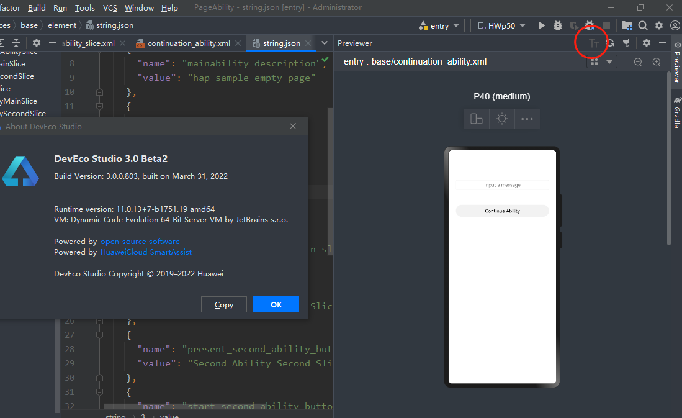Toggle dark mode sun icon in previewer
The width and height of the screenshot is (682, 418).
coord(502,119)
